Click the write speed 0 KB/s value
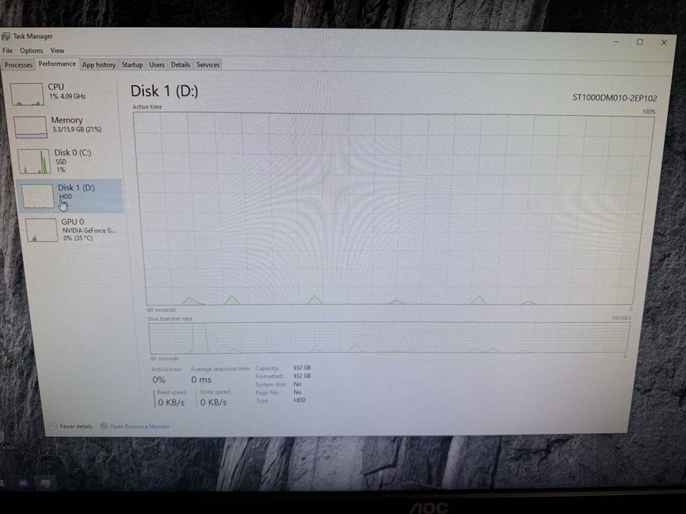 click(213, 402)
